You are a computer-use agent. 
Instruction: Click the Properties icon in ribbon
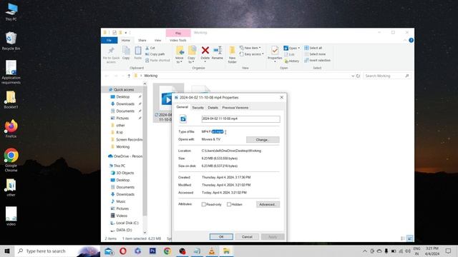coord(275,51)
